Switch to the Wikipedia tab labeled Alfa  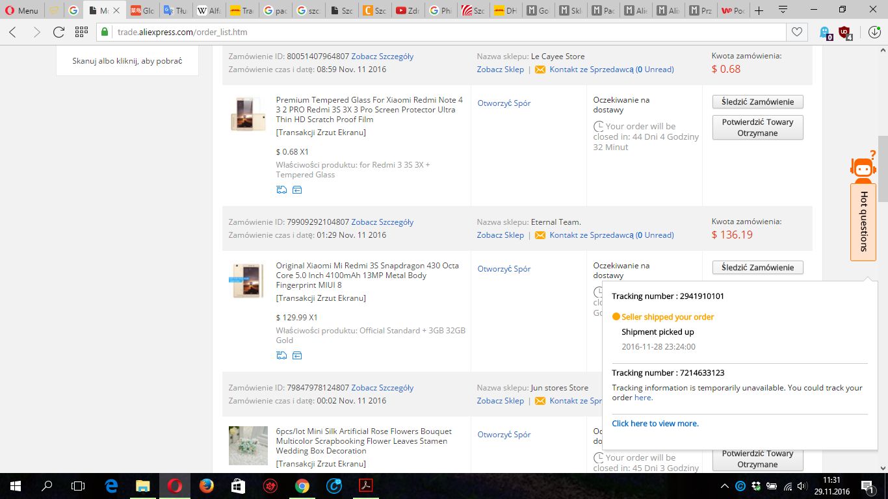tap(209, 10)
